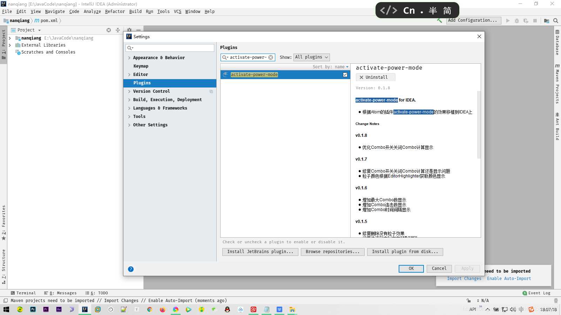The width and height of the screenshot is (561, 315).
Task: Click the Run with Coverage icon
Action: pos(526,21)
